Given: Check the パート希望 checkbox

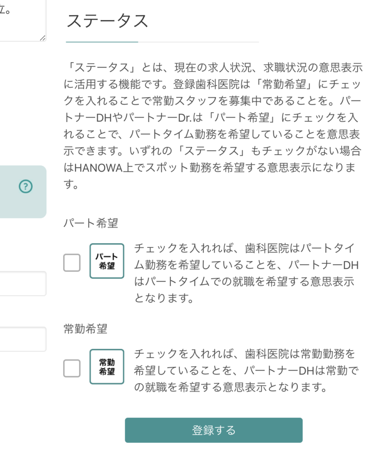Looking at the screenshot, I should click(x=72, y=263).
